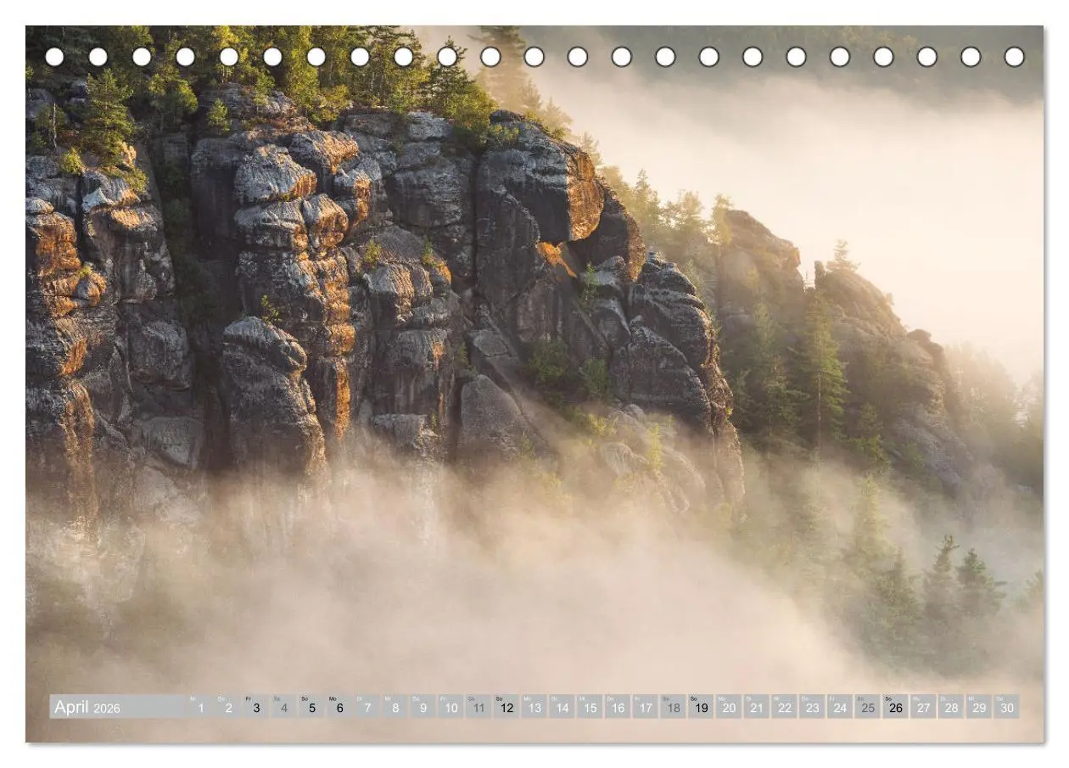This screenshot has width=1069, height=768.
Task: Select the grayed Saturday 18 cell
Action: click(673, 707)
